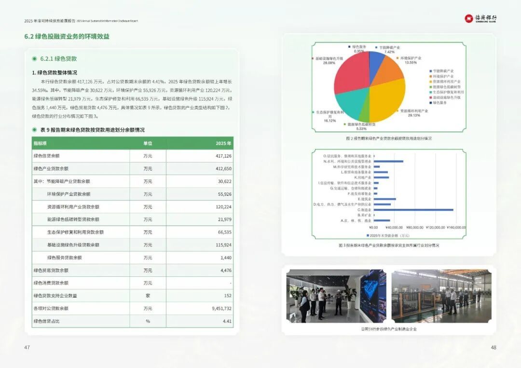Viewport: 521px width, 368px height.
Task: Click the green bullet beside 表 9 heading
Action: [34, 130]
